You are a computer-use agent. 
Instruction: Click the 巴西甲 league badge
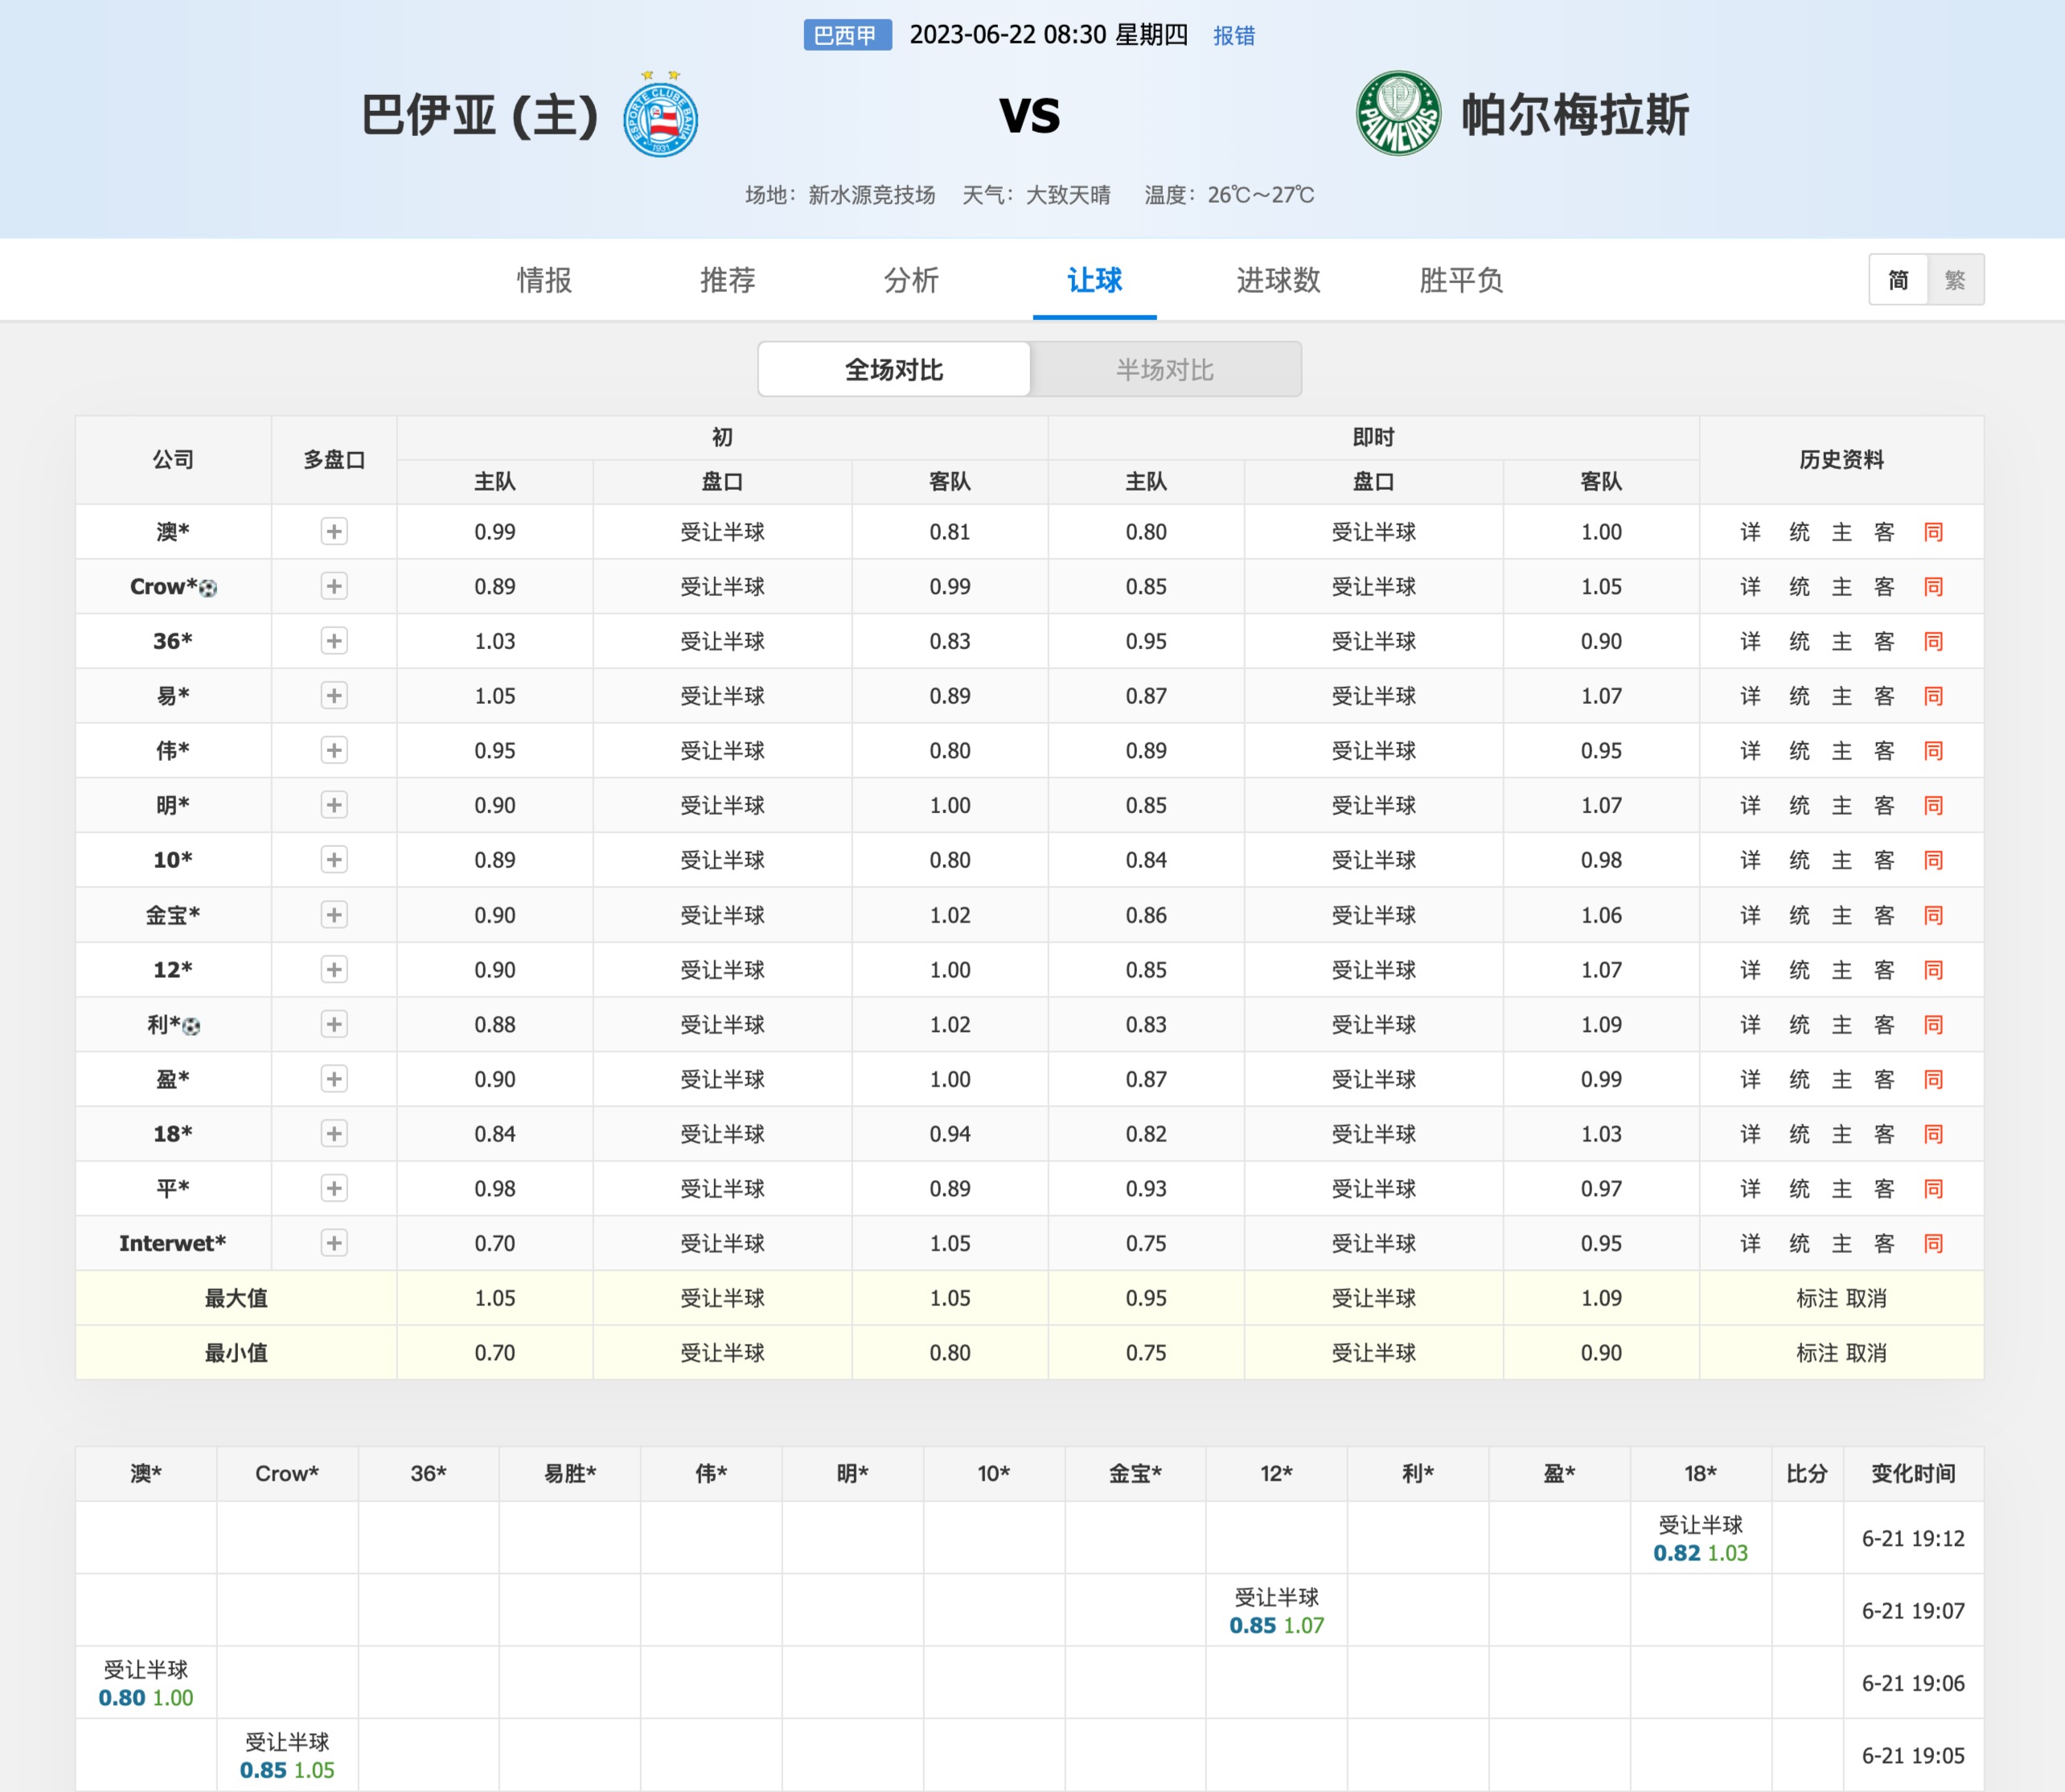pyautogui.click(x=848, y=36)
